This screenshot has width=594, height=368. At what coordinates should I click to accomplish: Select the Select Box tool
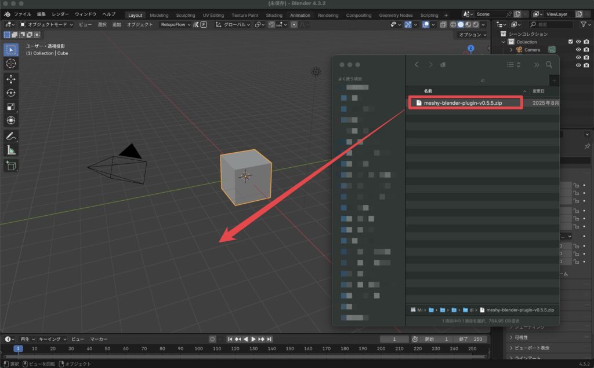coord(11,50)
